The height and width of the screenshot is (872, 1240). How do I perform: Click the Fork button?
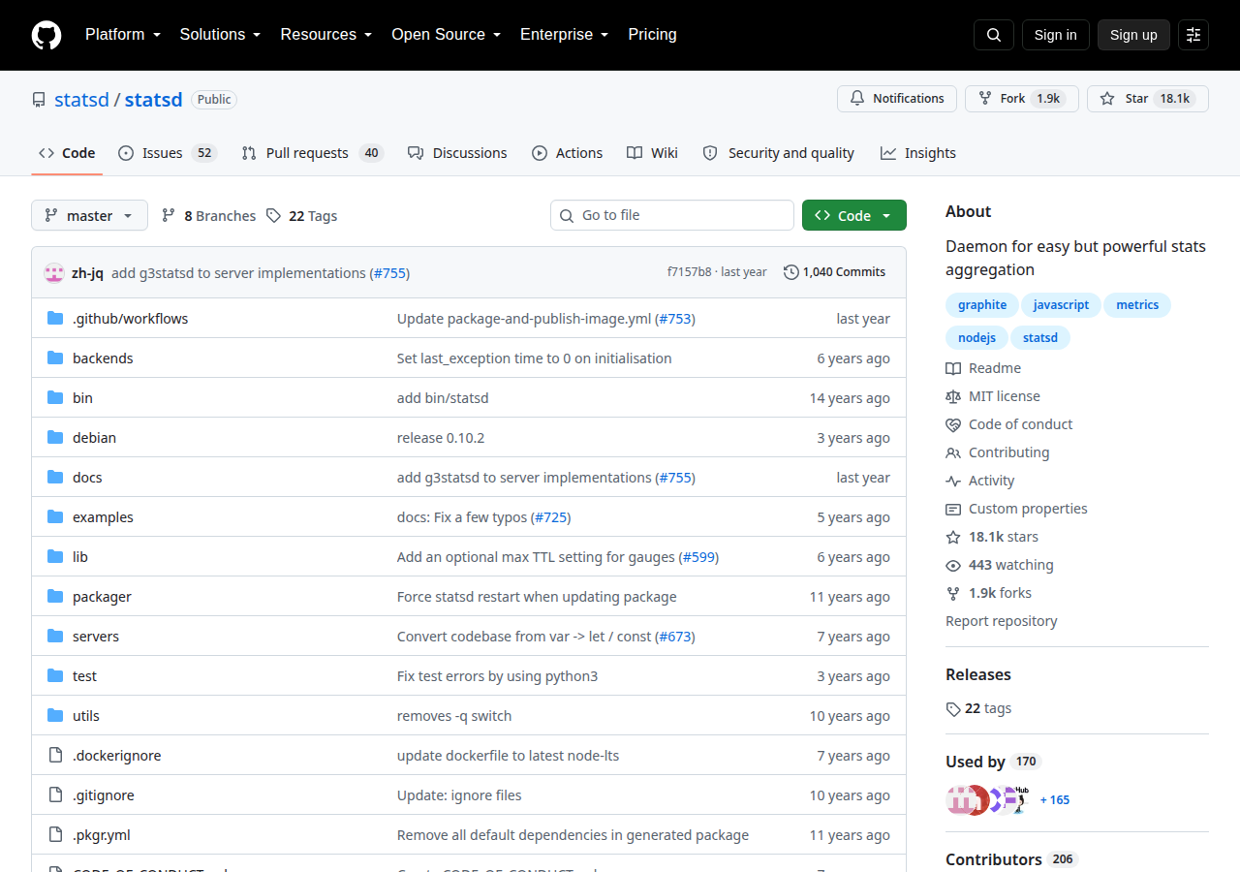coord(1021,99)
